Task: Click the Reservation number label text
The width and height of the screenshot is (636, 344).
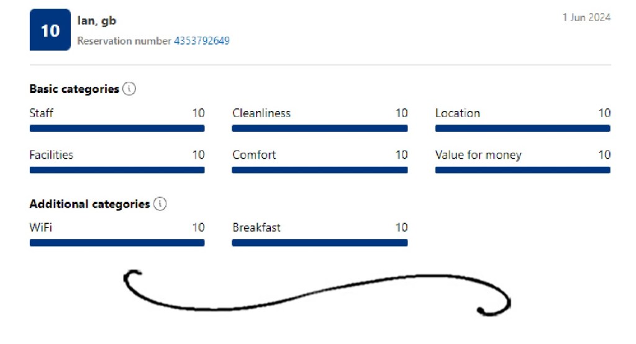Action: (x=124, y=41)
